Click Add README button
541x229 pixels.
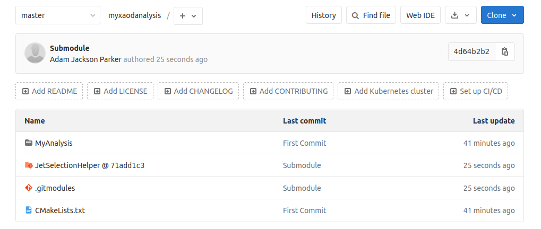(49, 91)
